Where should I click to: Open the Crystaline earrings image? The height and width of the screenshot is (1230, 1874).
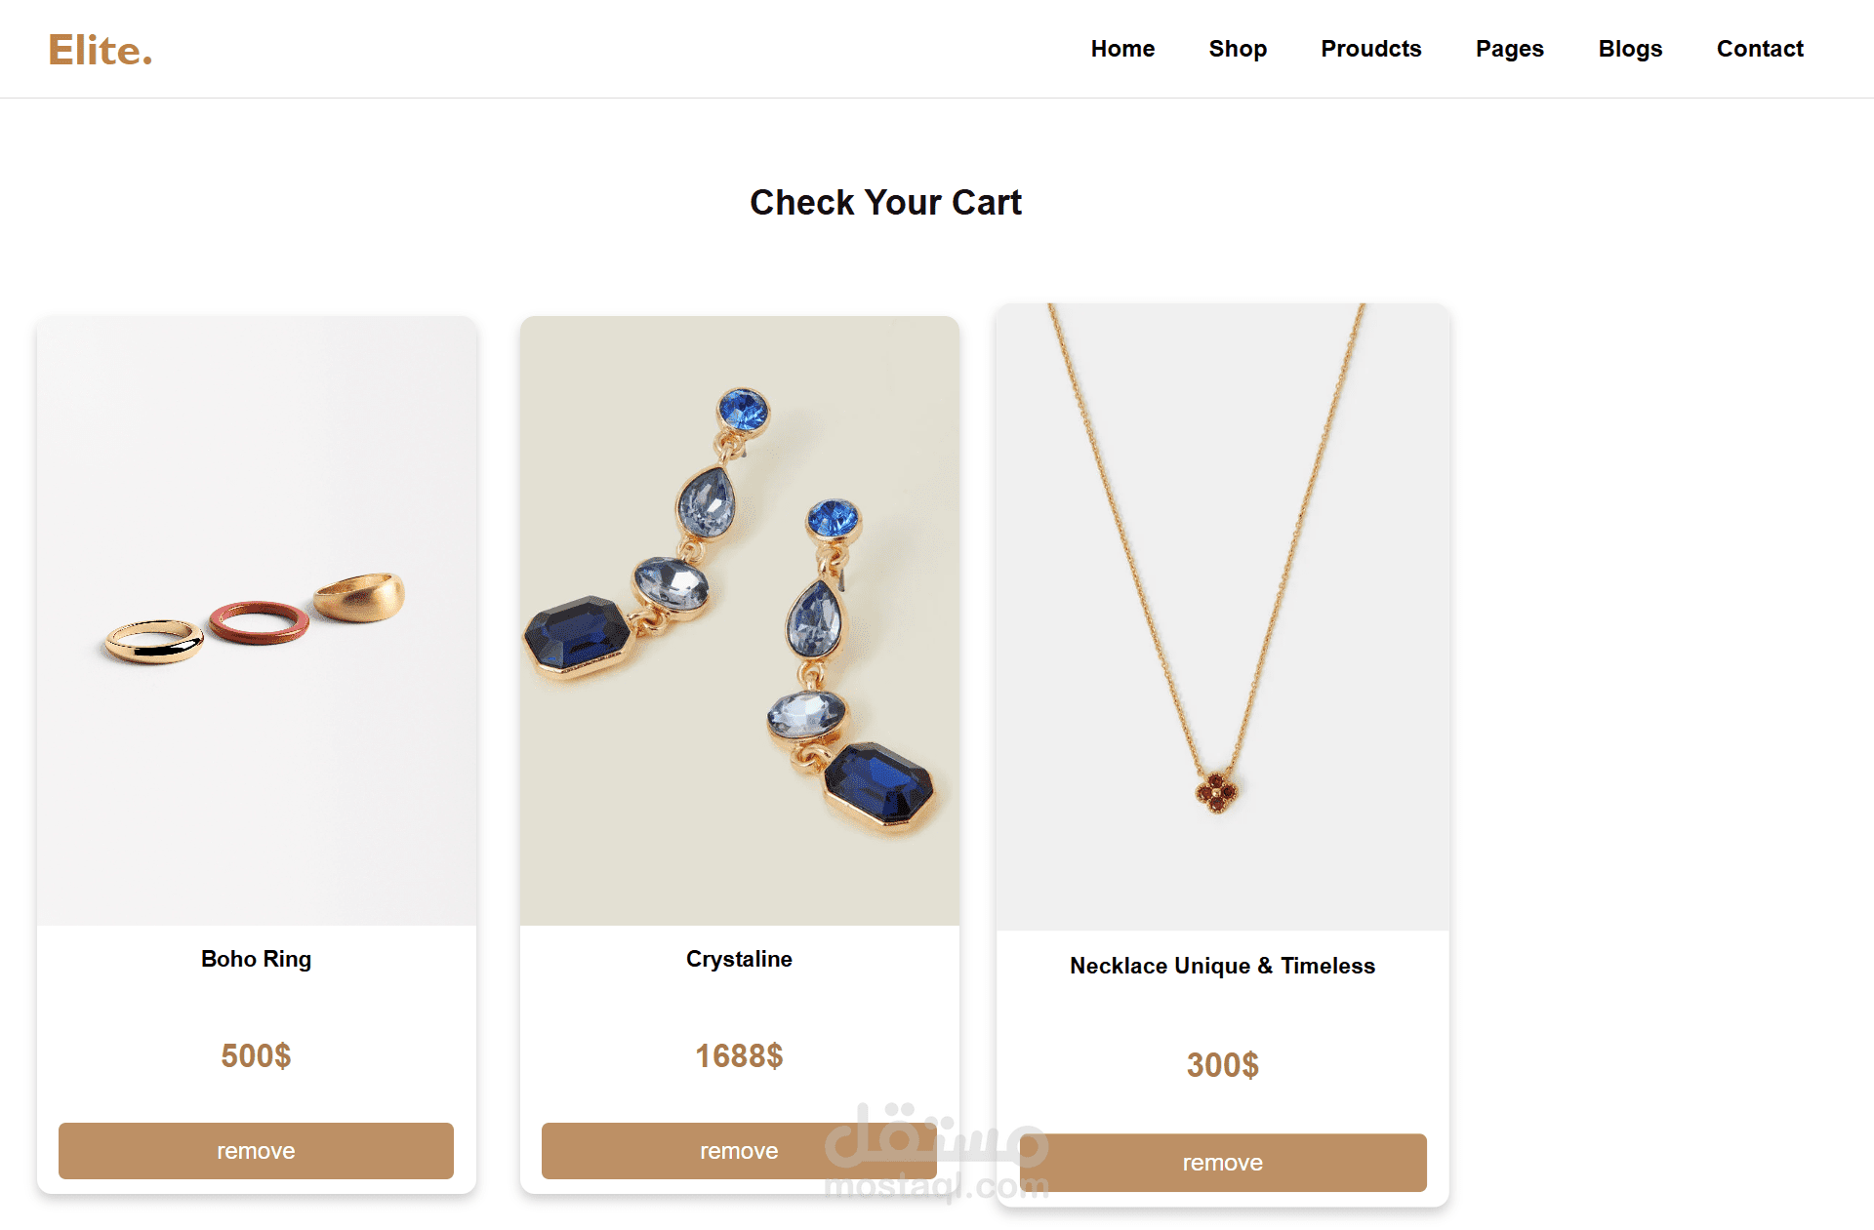[740, 620]
